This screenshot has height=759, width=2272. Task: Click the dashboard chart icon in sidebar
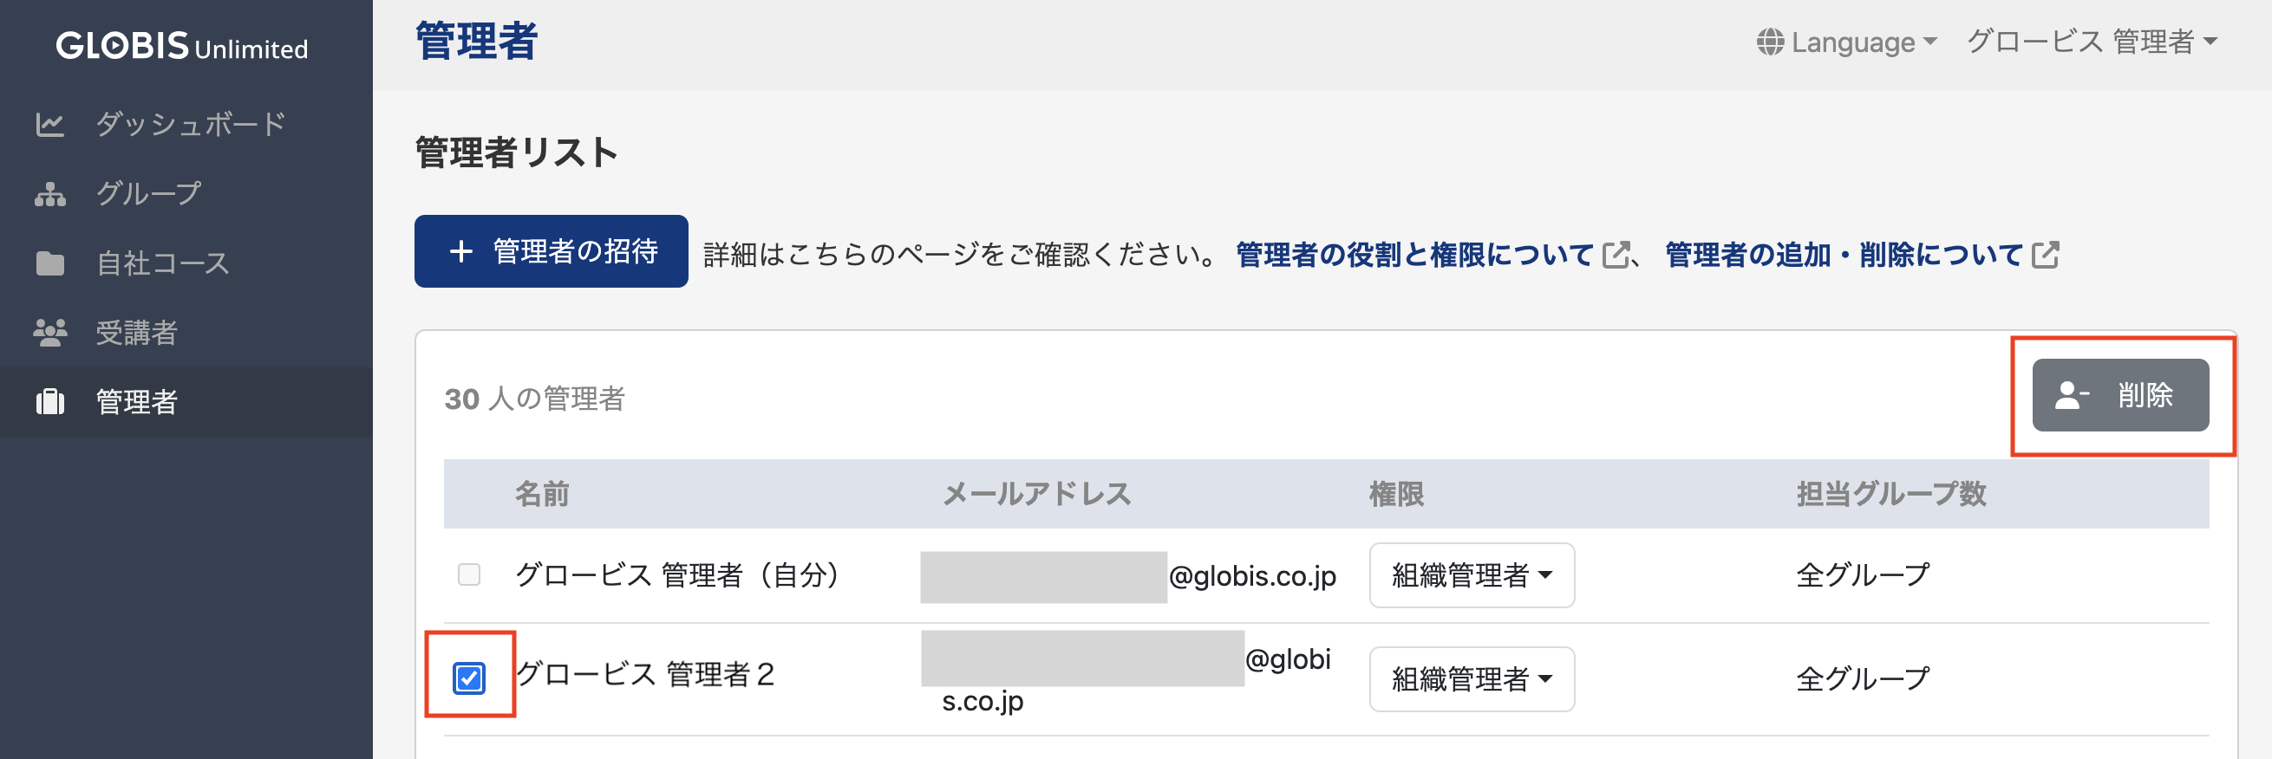point(49,124)
